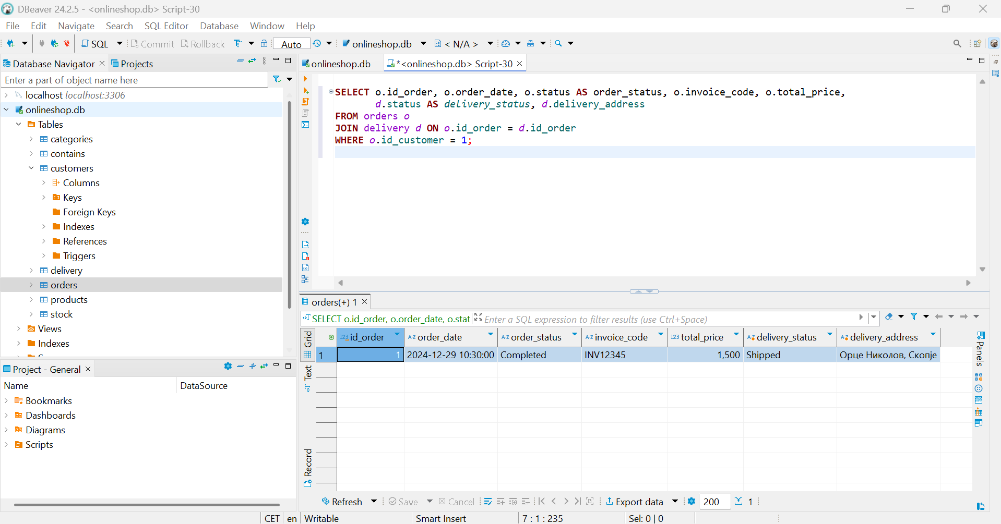Viewport: 1001px width, 524px height.
Task: Click the Link with Editor arrows icon
Action: point(252,61)
